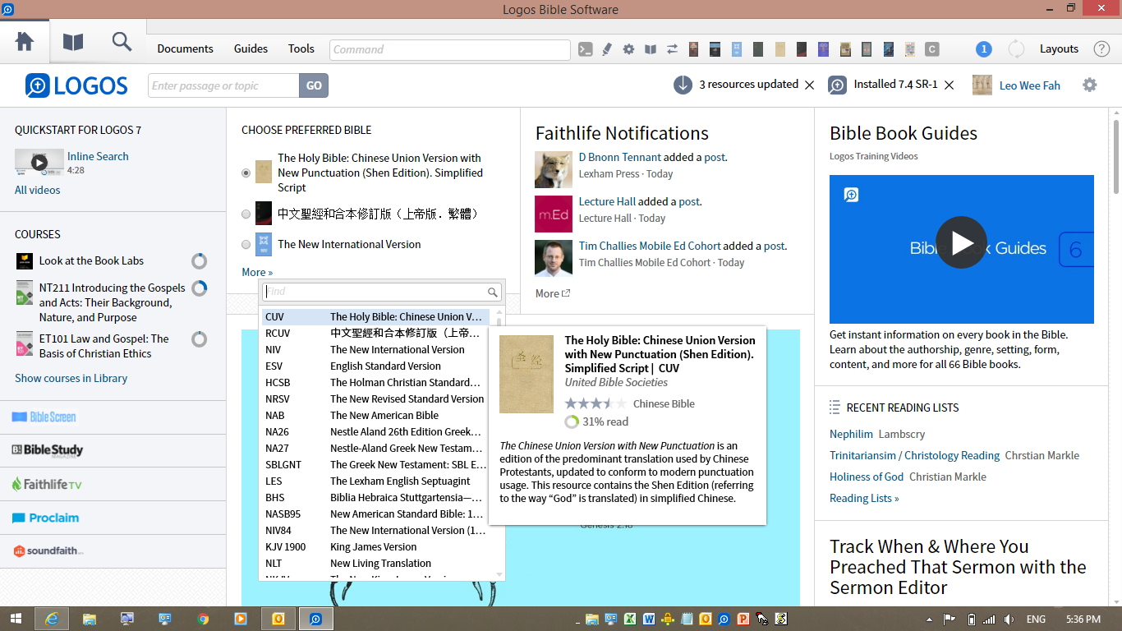Open the Search magnifier icon
This screenshot has height=631, width=1122.
(x=122, y=42)
